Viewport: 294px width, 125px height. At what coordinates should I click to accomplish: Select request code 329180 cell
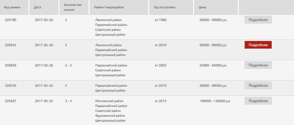[11, 20]
